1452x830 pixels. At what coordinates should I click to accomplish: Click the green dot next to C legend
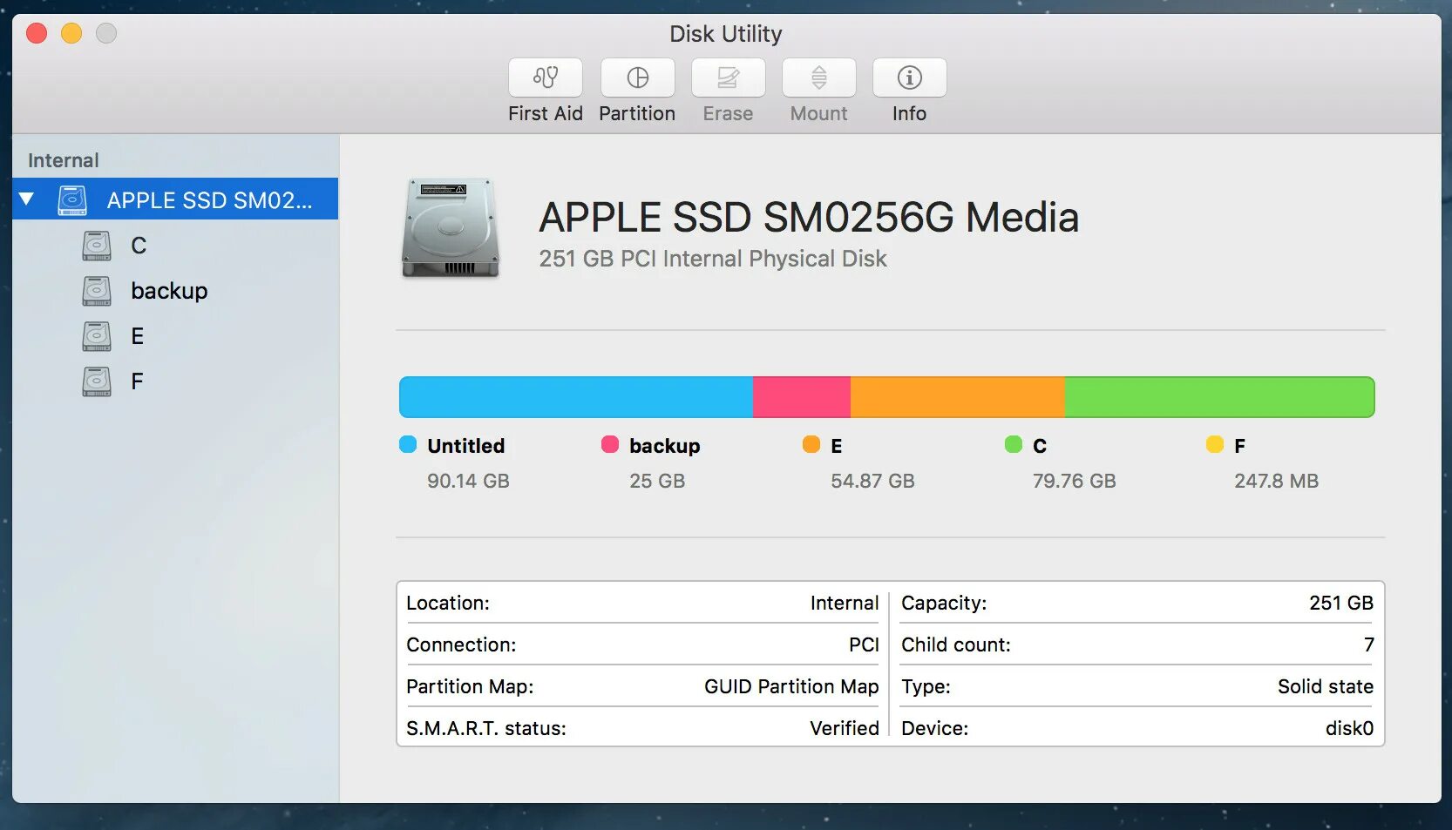(1014, 444)
